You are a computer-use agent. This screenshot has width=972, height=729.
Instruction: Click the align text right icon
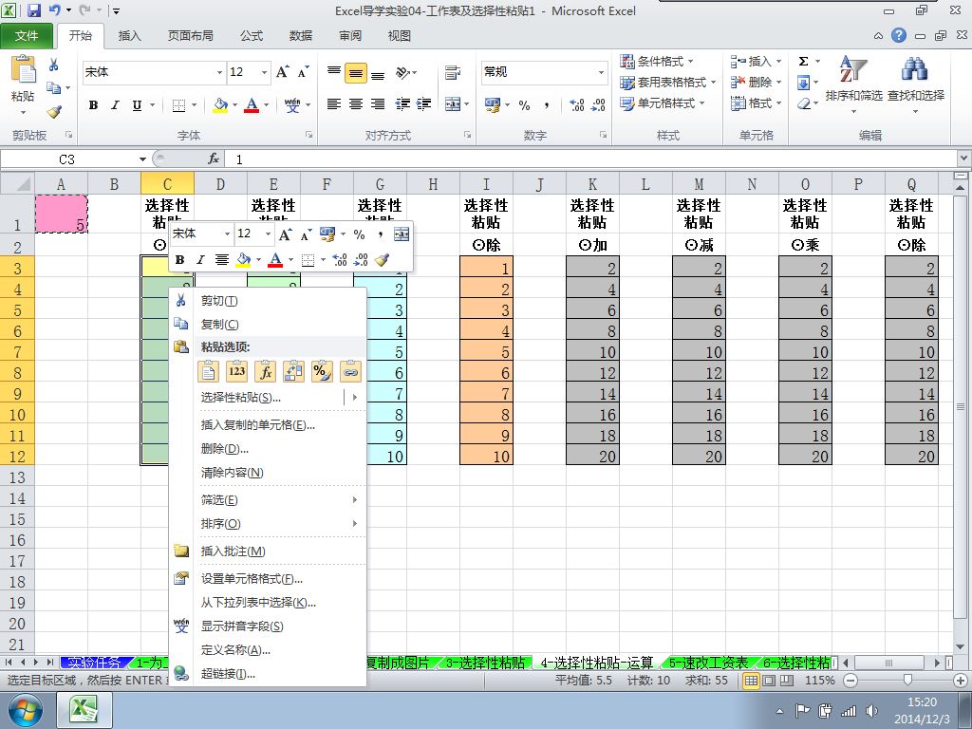tap(378, 104)
